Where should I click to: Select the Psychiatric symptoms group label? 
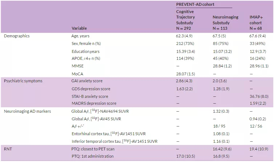coord(23,81)
